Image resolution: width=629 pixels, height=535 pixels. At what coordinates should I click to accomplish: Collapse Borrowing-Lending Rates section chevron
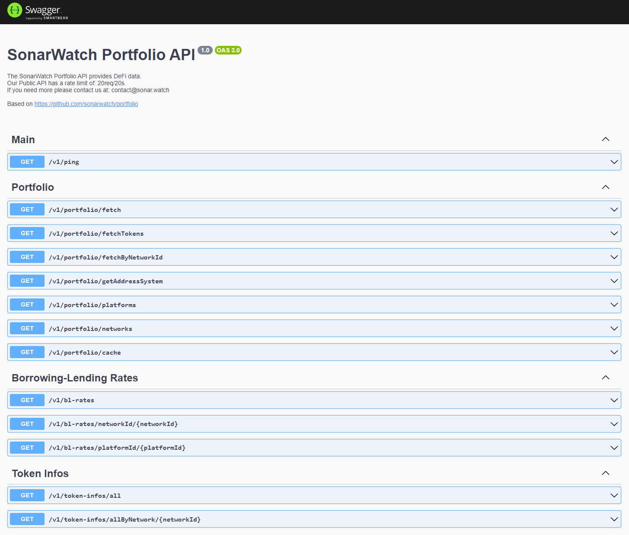pos(606,378)
